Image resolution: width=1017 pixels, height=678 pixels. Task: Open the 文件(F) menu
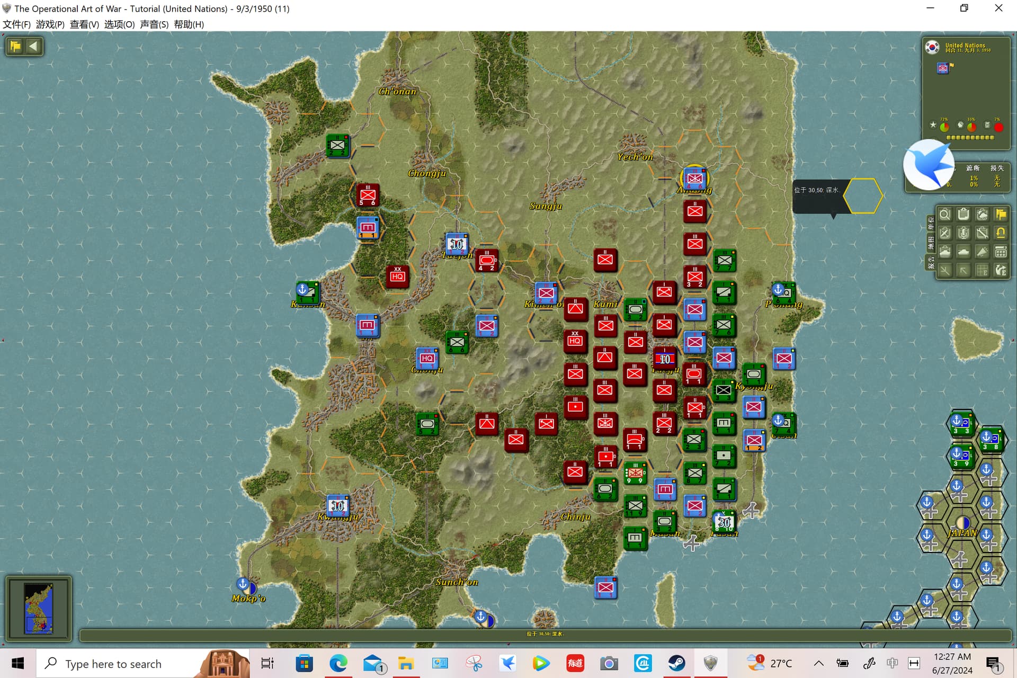pos(17,24)
